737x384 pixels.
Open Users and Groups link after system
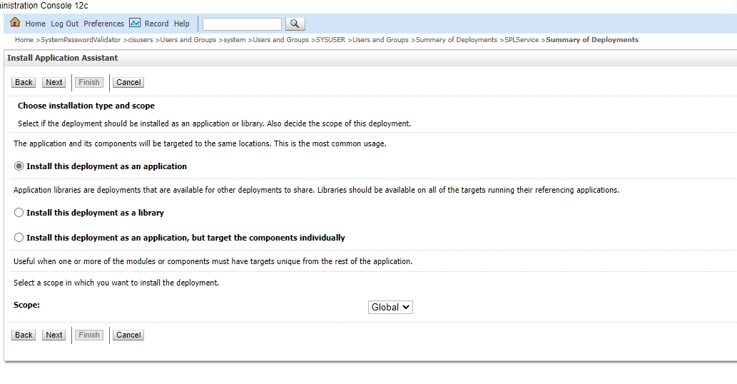[x=280, y=40]
